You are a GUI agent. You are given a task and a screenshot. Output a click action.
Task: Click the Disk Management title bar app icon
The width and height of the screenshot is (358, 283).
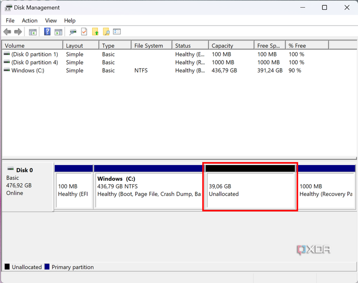click(x=8, y=8)
